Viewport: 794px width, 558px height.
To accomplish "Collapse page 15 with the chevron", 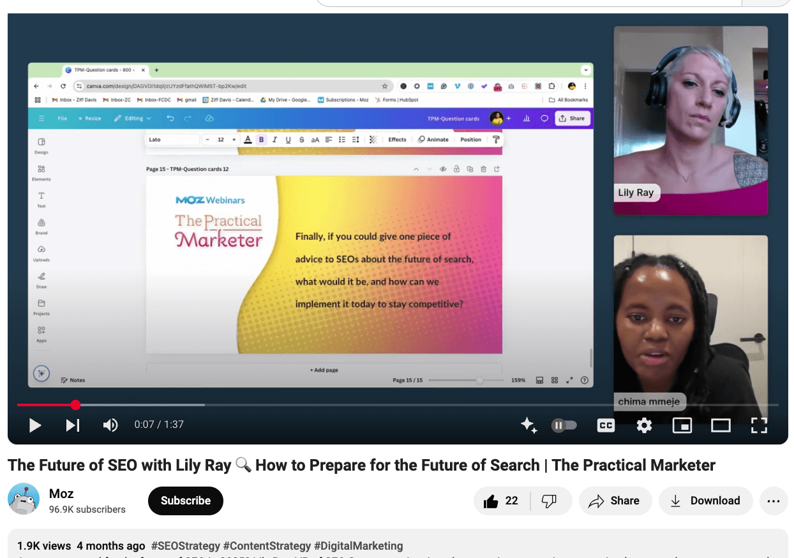I will click(417, 169).
